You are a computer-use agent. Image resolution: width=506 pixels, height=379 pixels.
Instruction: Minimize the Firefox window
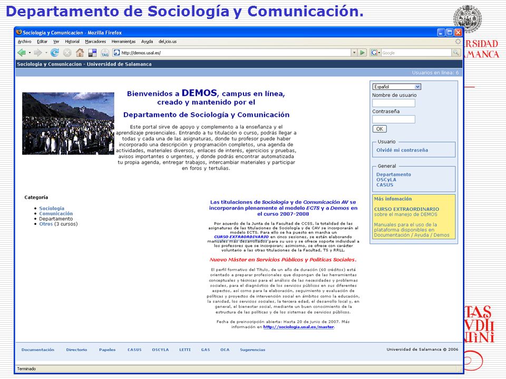pyautogui.click(x=441, y=33)
